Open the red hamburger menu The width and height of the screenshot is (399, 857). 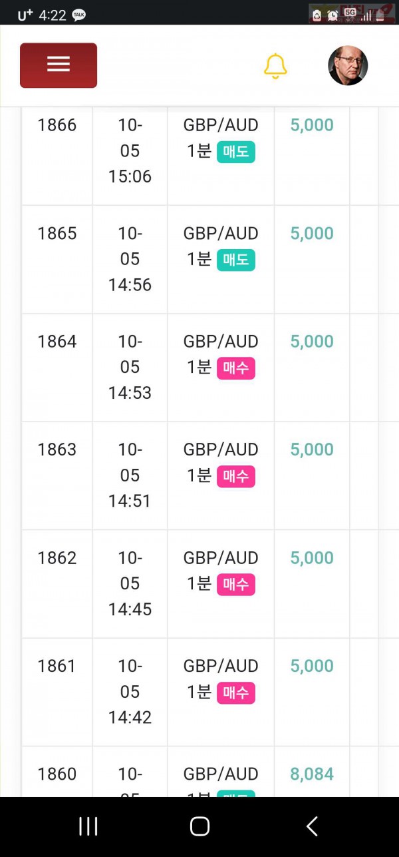coord(59,65)
